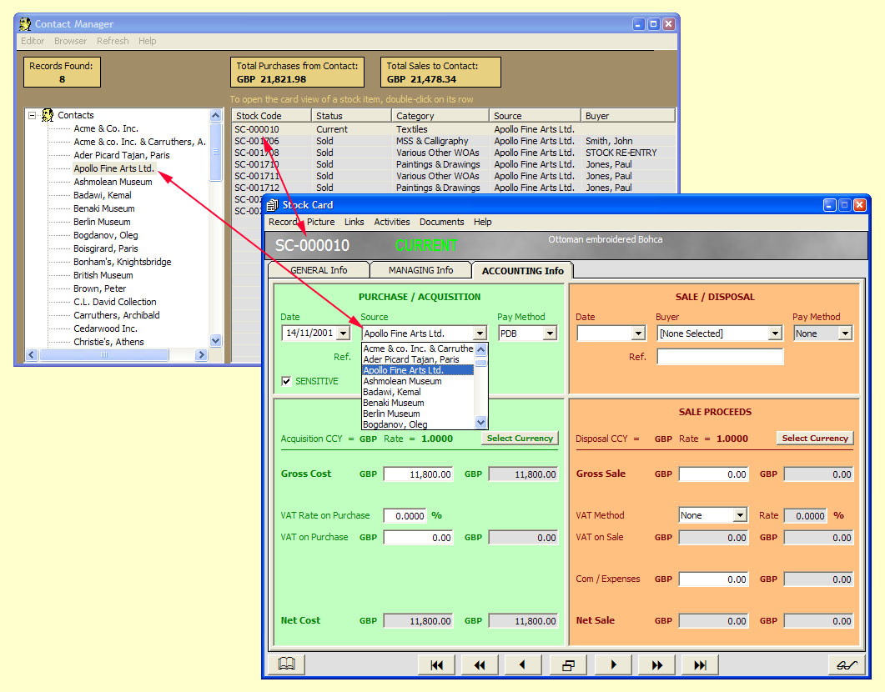
Task: Switch to MANAGING Info tab
Action: click(420, 270)
